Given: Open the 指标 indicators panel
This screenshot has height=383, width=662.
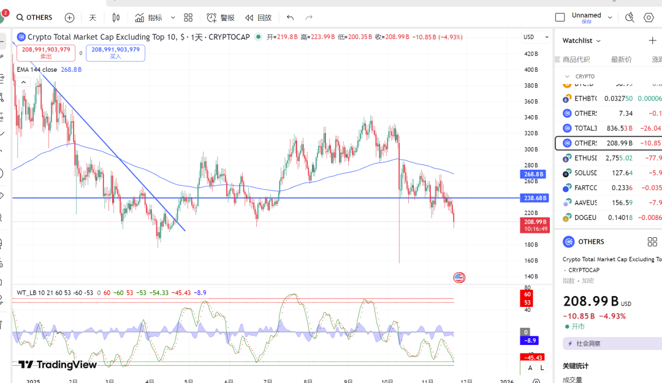Looking at the screenshot, I should (x=149, y=18).
